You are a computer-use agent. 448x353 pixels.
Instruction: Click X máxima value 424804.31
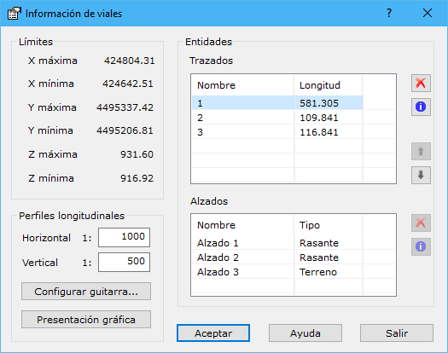(x=130, y=61)
